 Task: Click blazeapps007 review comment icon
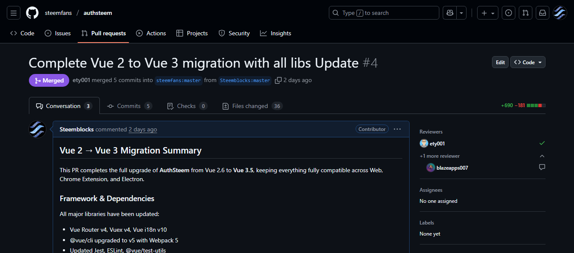coord(542,167)
